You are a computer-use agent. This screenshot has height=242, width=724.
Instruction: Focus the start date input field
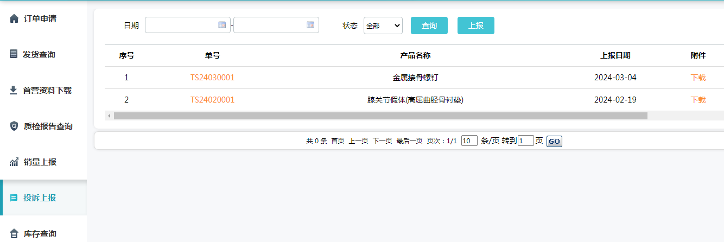tap(188, 25)
